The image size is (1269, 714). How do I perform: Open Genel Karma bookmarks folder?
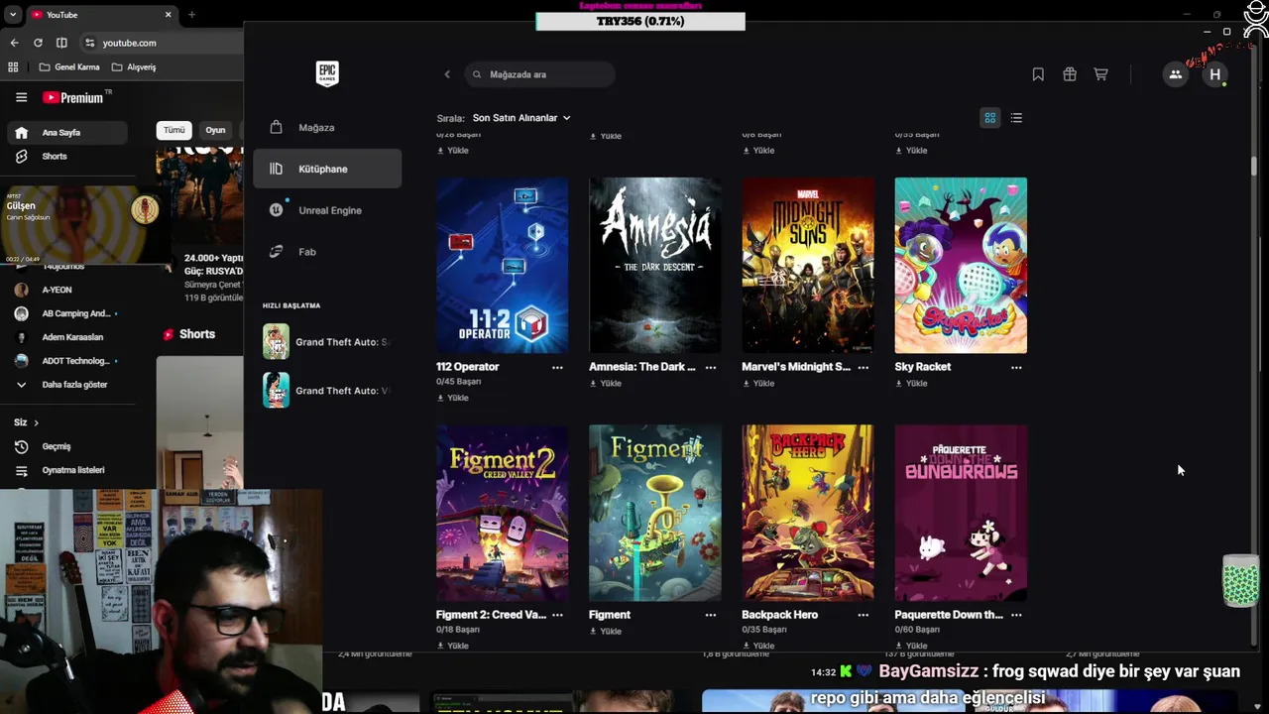69,67
